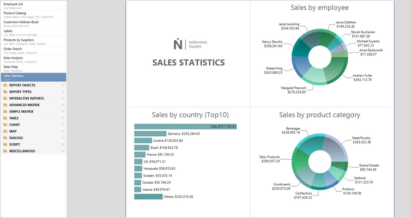Viewport: 411px width, 218px height.
Task: Open the Sales Map report
Action: [12, 66]
